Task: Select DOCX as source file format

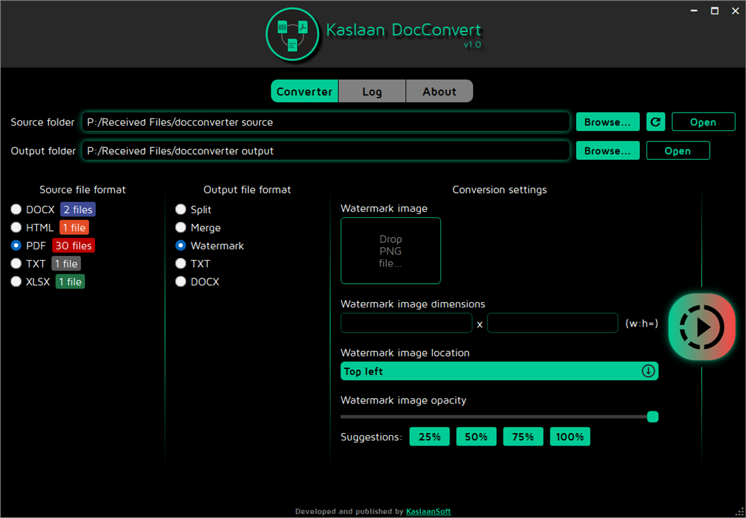Action: point(16,209)
